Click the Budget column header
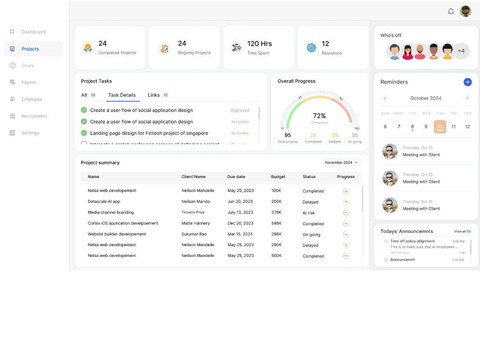The height and width of the screenshot is (360, 480). 278,177
